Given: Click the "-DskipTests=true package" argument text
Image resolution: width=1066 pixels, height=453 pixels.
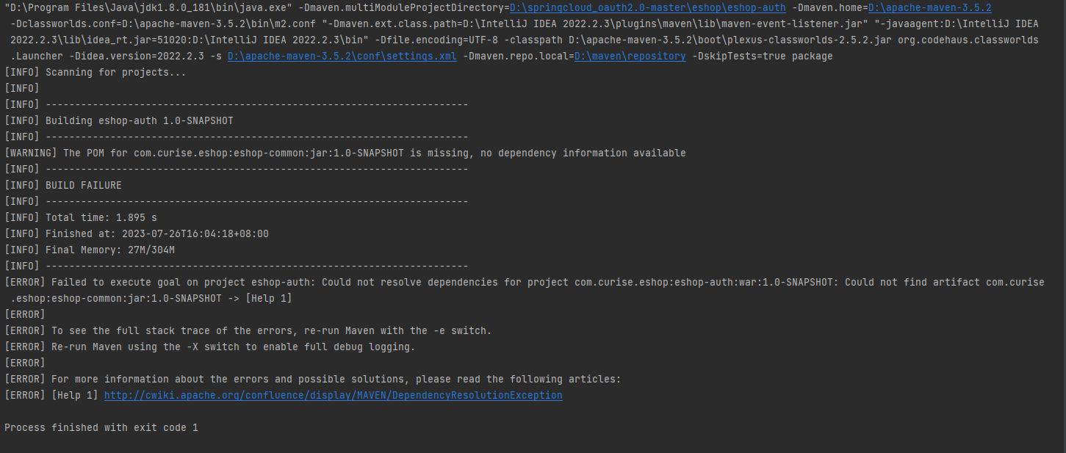Looking at the screenshot, I should 762,57.
